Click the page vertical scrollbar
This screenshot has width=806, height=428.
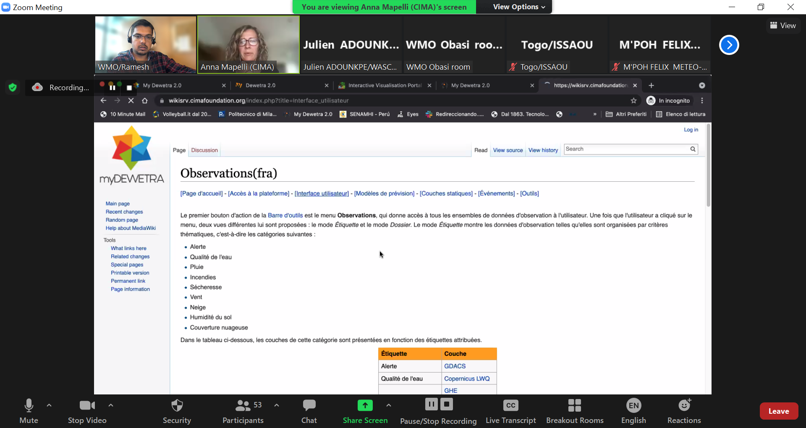coord(709,165)
